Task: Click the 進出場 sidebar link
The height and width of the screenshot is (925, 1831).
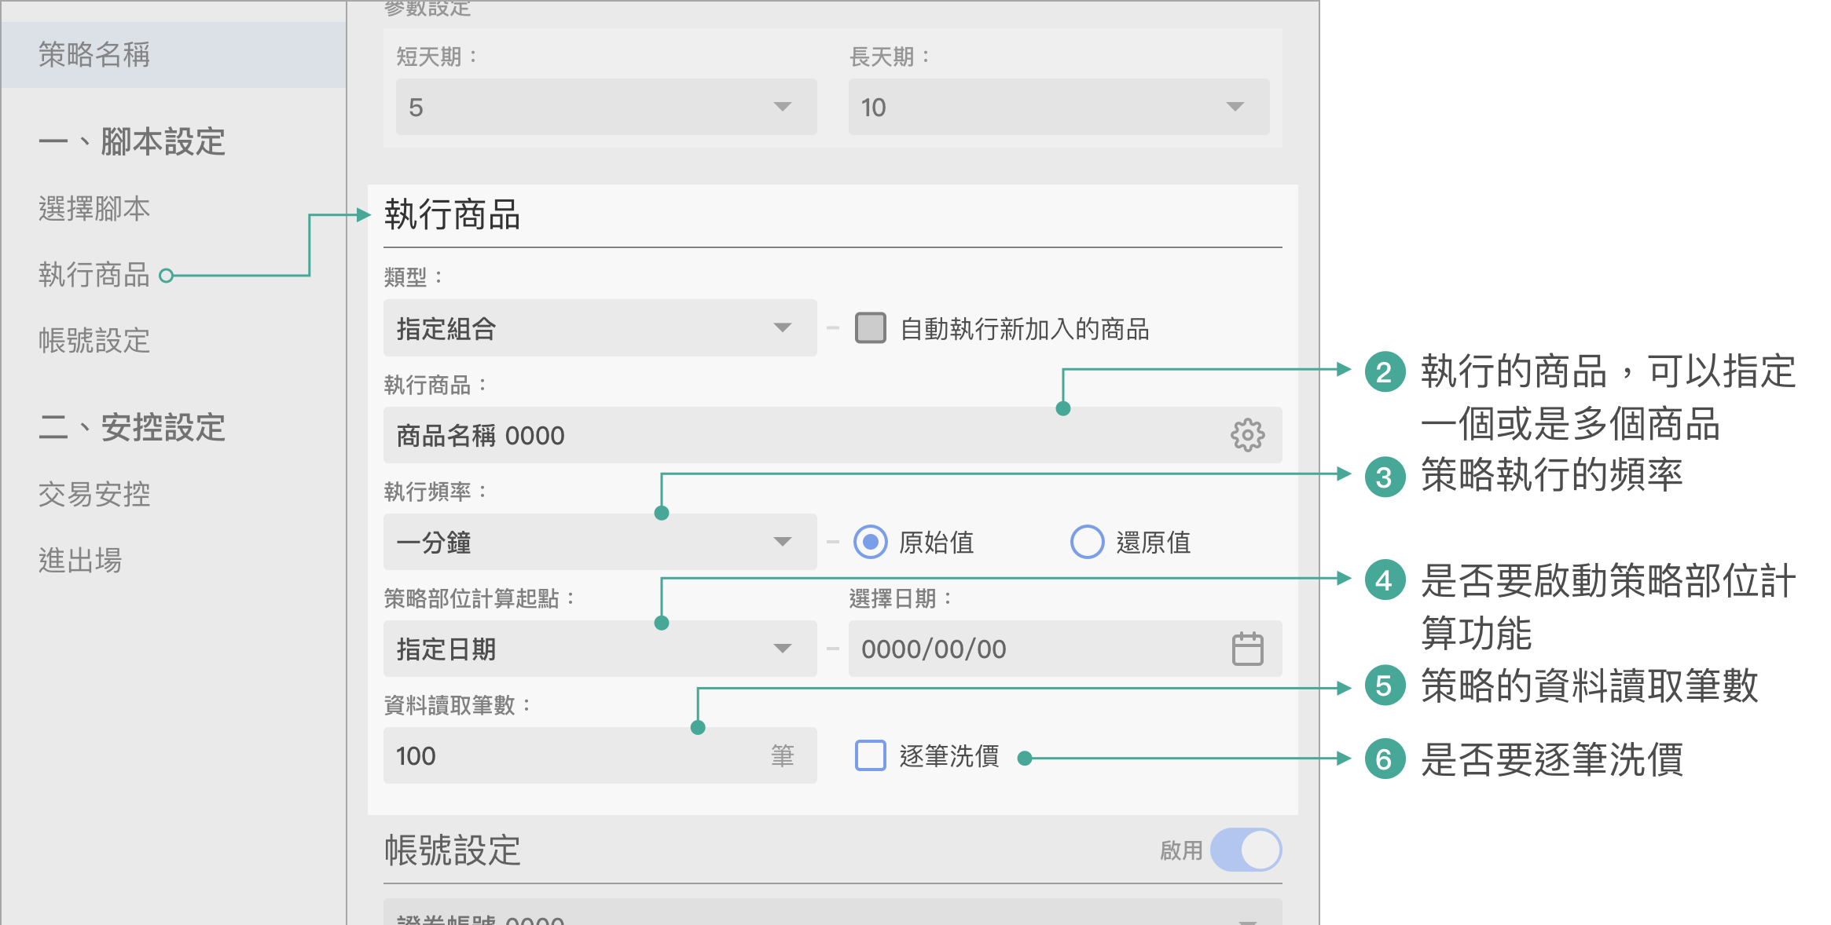Action: point(80,561)
